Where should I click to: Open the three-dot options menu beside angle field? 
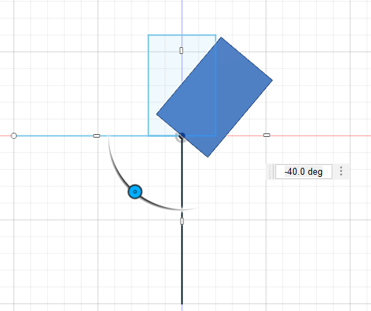341,171
